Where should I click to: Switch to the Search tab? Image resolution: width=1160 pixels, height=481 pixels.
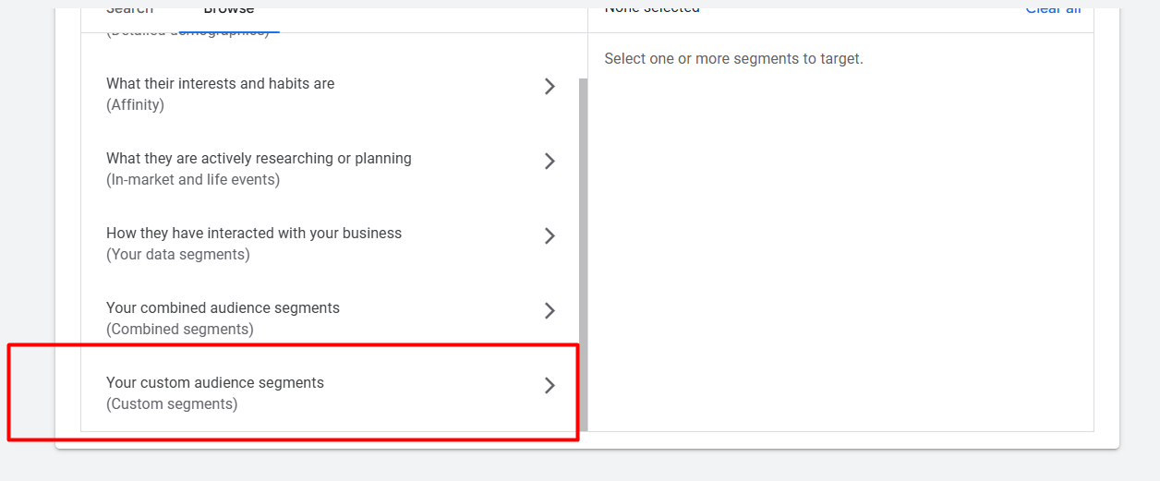pyautogui.click(x=129, y=11)
